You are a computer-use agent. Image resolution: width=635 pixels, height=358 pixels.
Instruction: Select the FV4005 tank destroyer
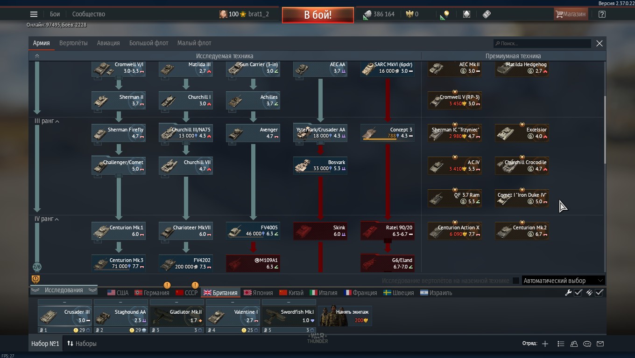[253, 231]
